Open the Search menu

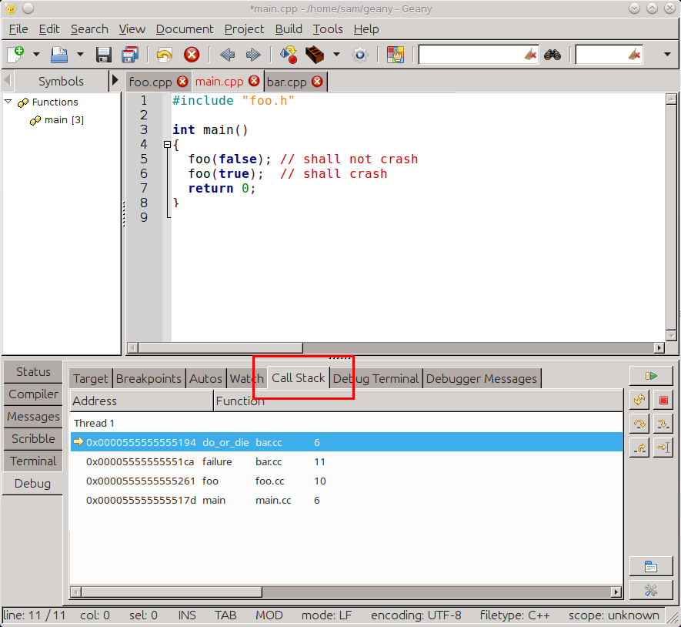pyautogui.click(x=89, y=29)
